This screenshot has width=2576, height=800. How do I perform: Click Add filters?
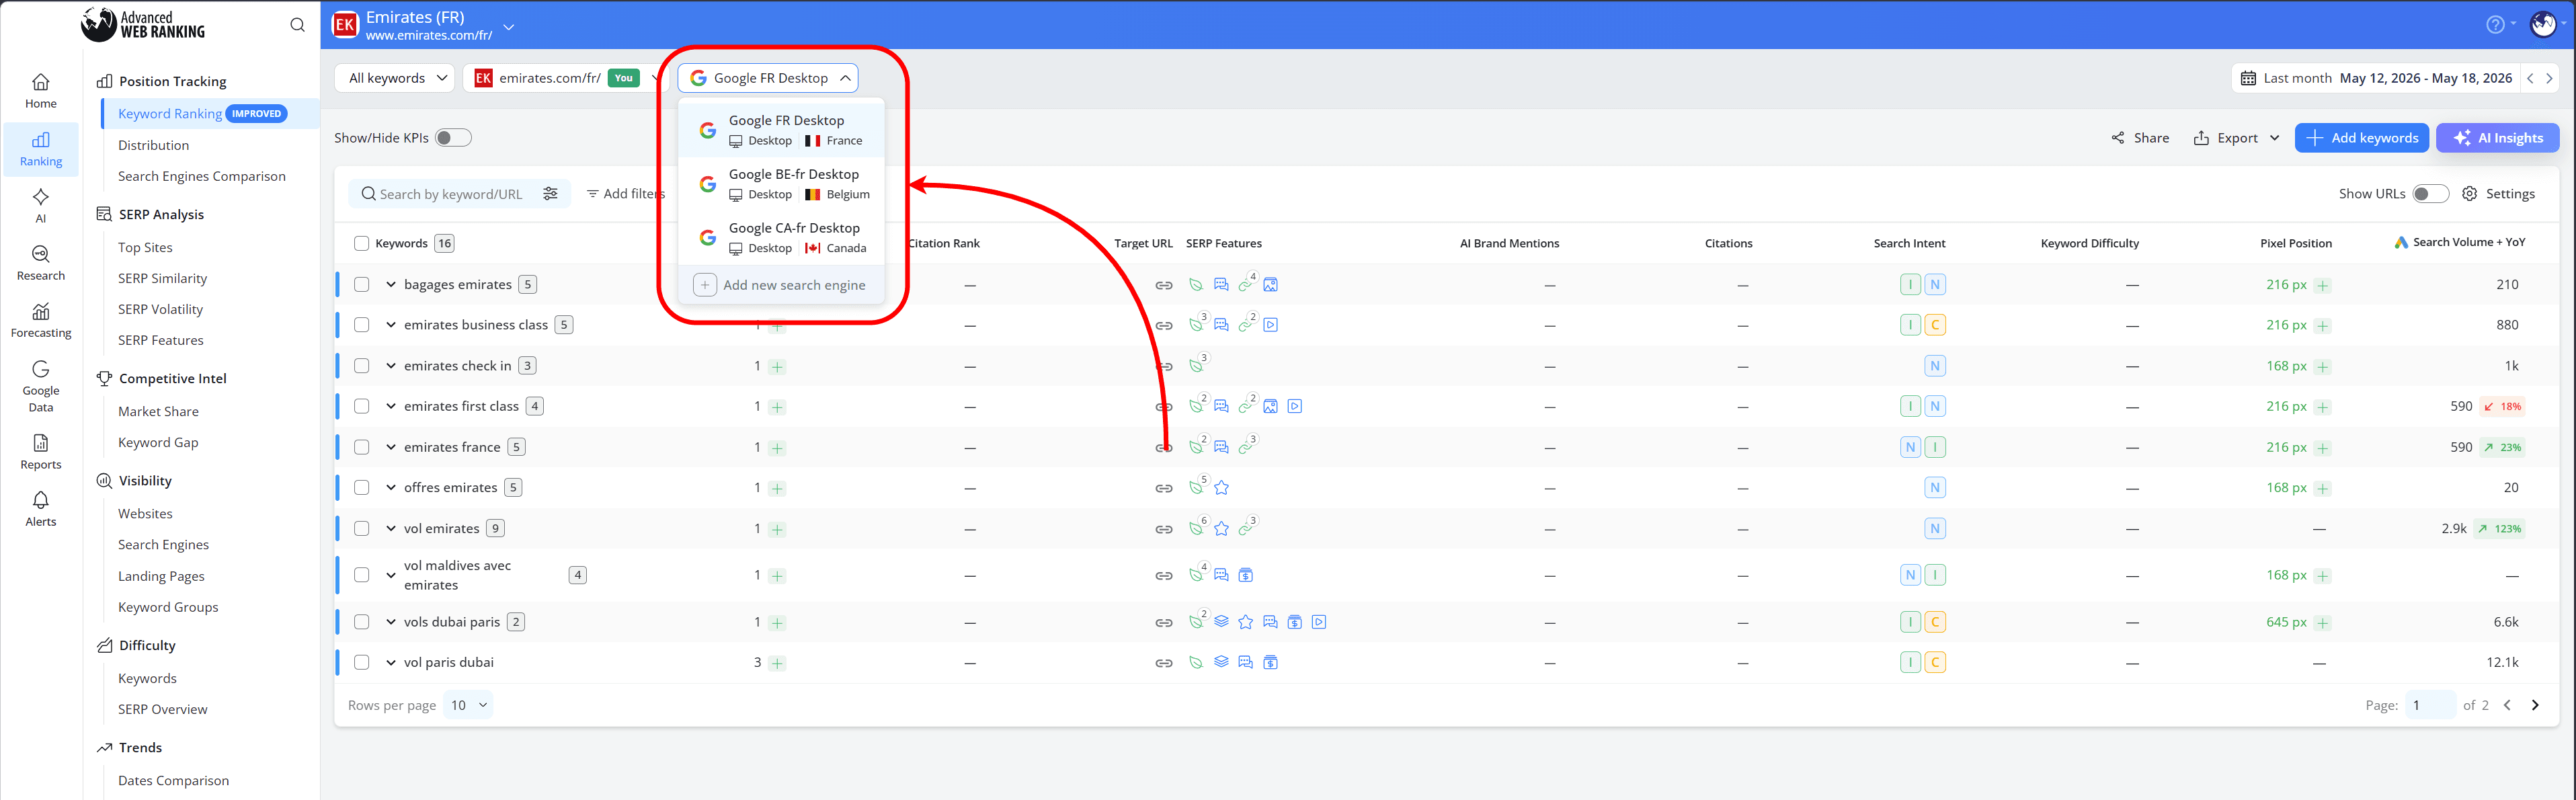626,194
